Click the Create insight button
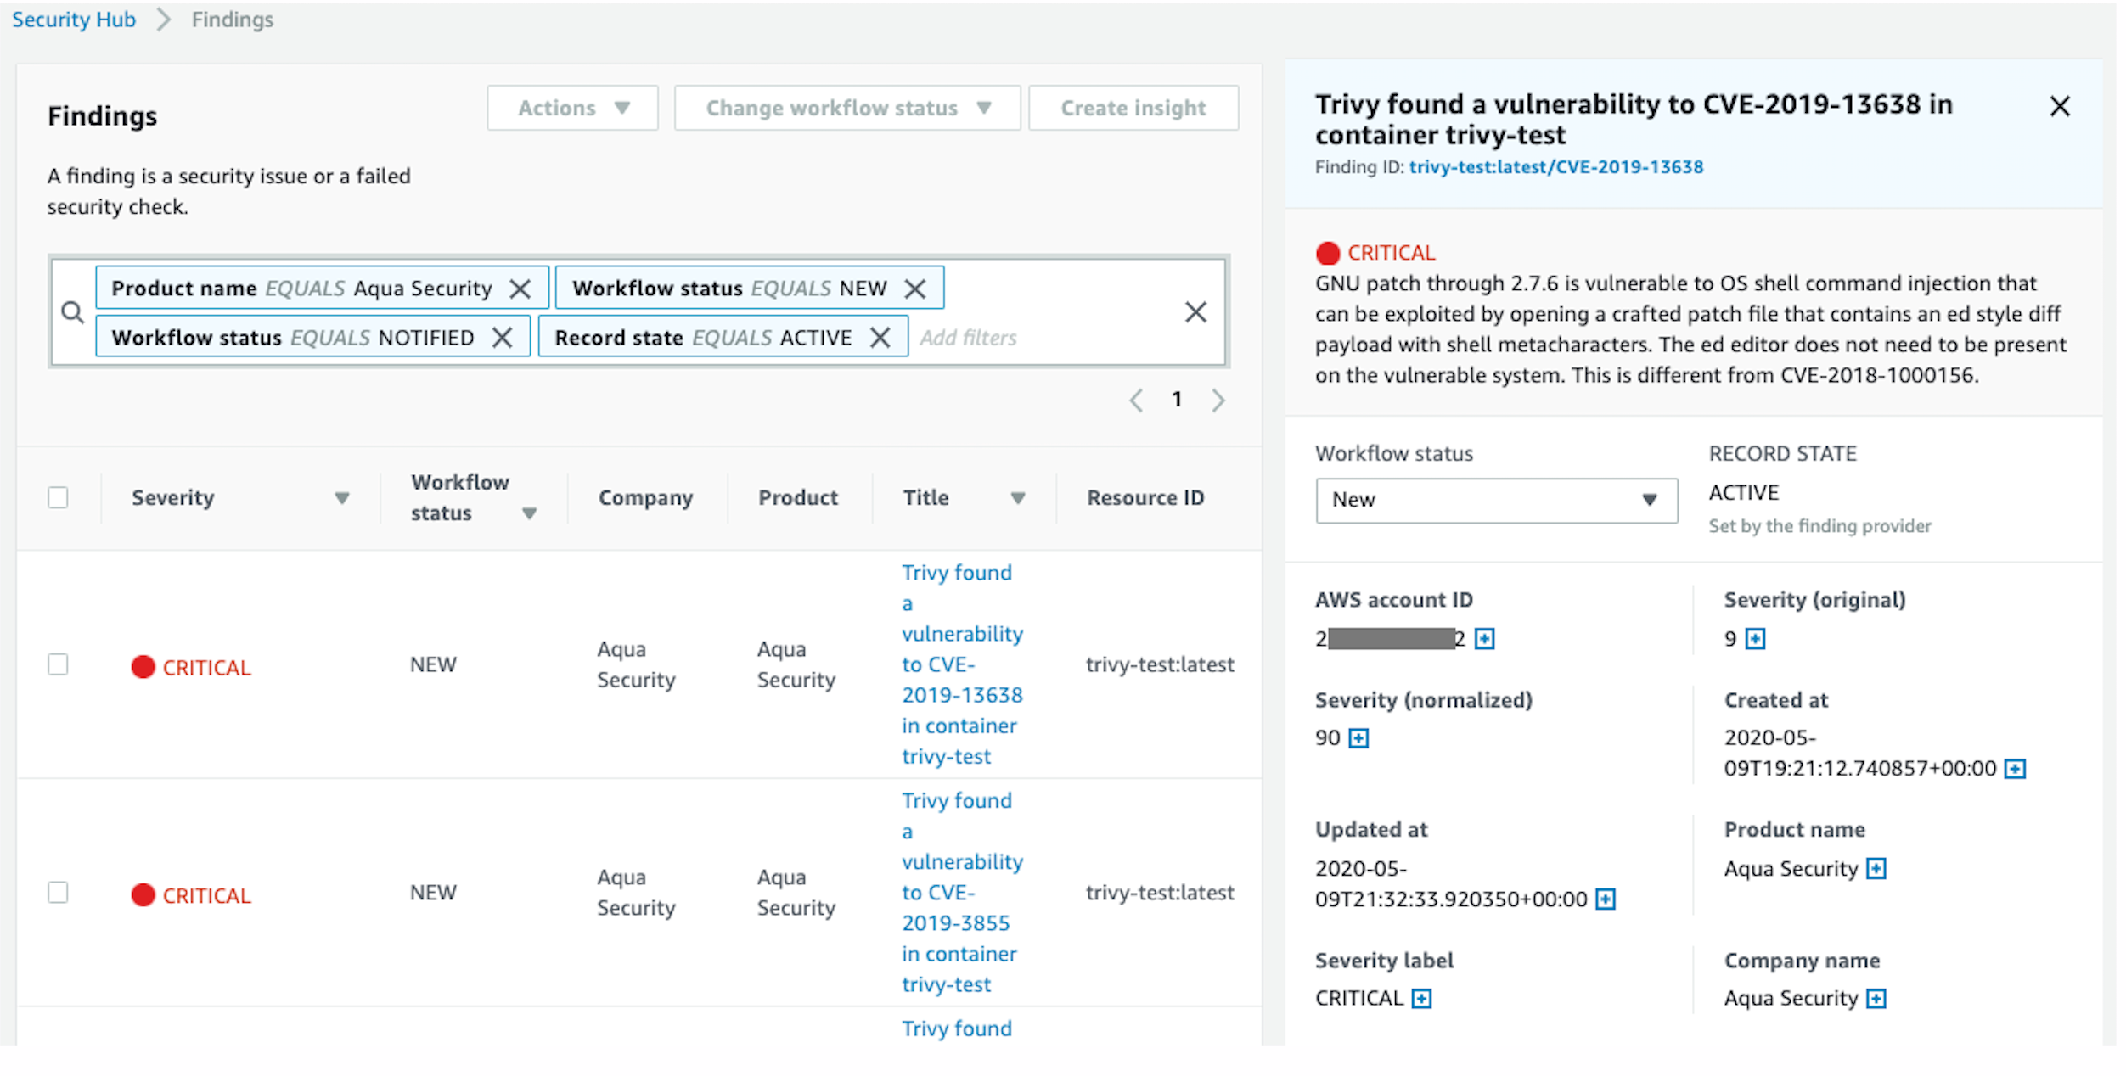The width and height of the screenshot is (2126, 1076). click(x=1133, y=108)
